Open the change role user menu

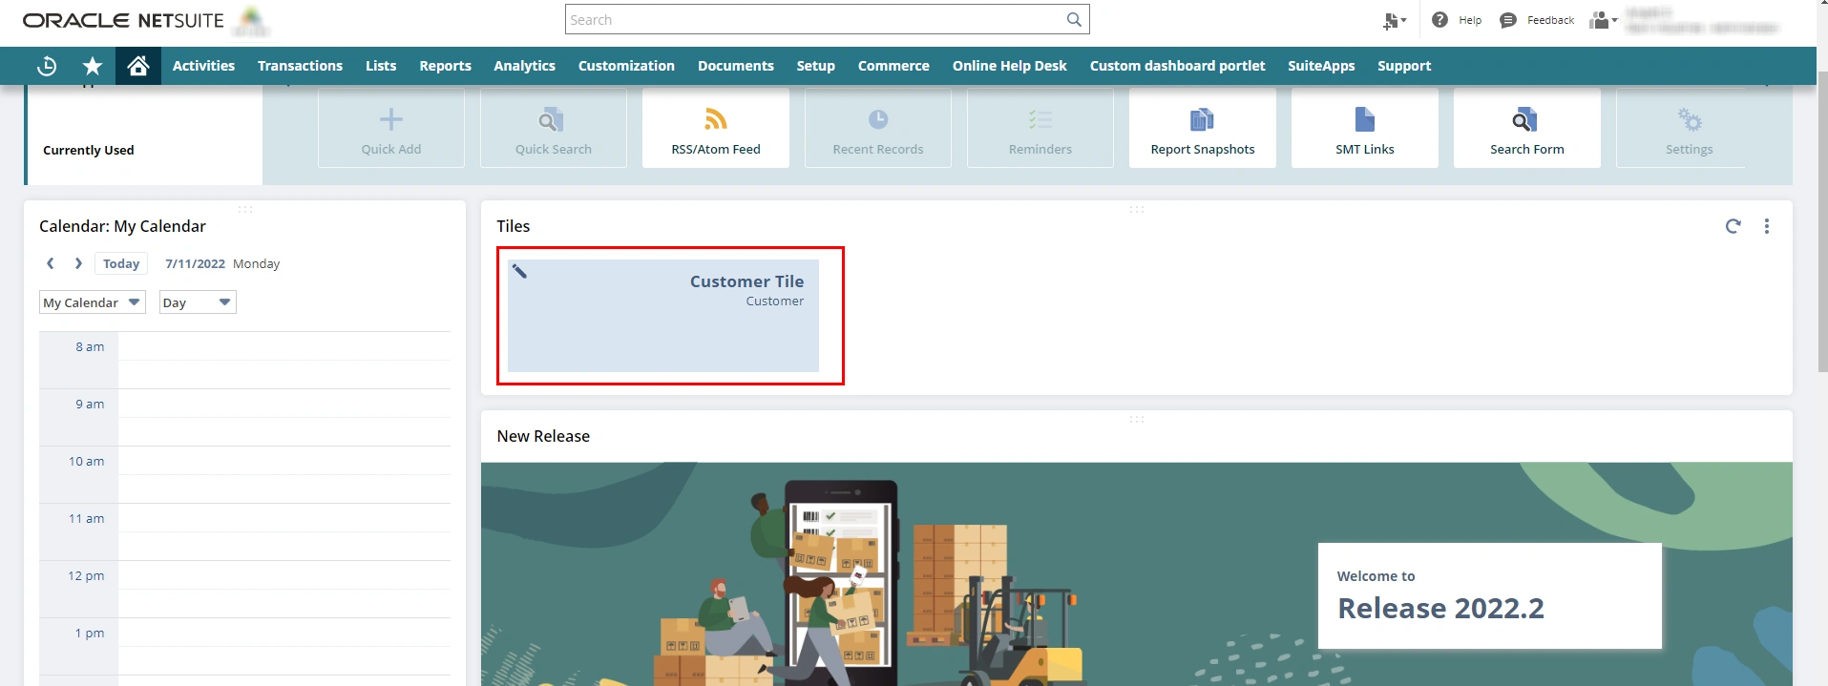1604,20
